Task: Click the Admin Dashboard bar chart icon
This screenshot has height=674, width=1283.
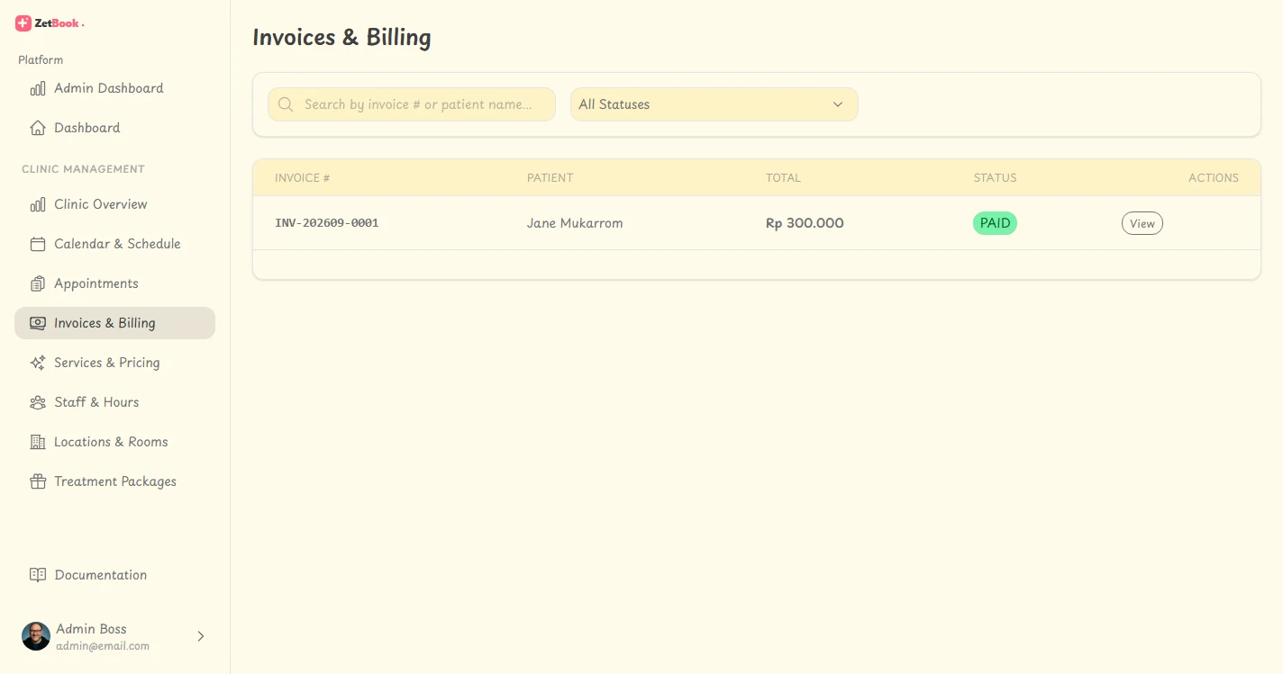Action: point(38,88)
